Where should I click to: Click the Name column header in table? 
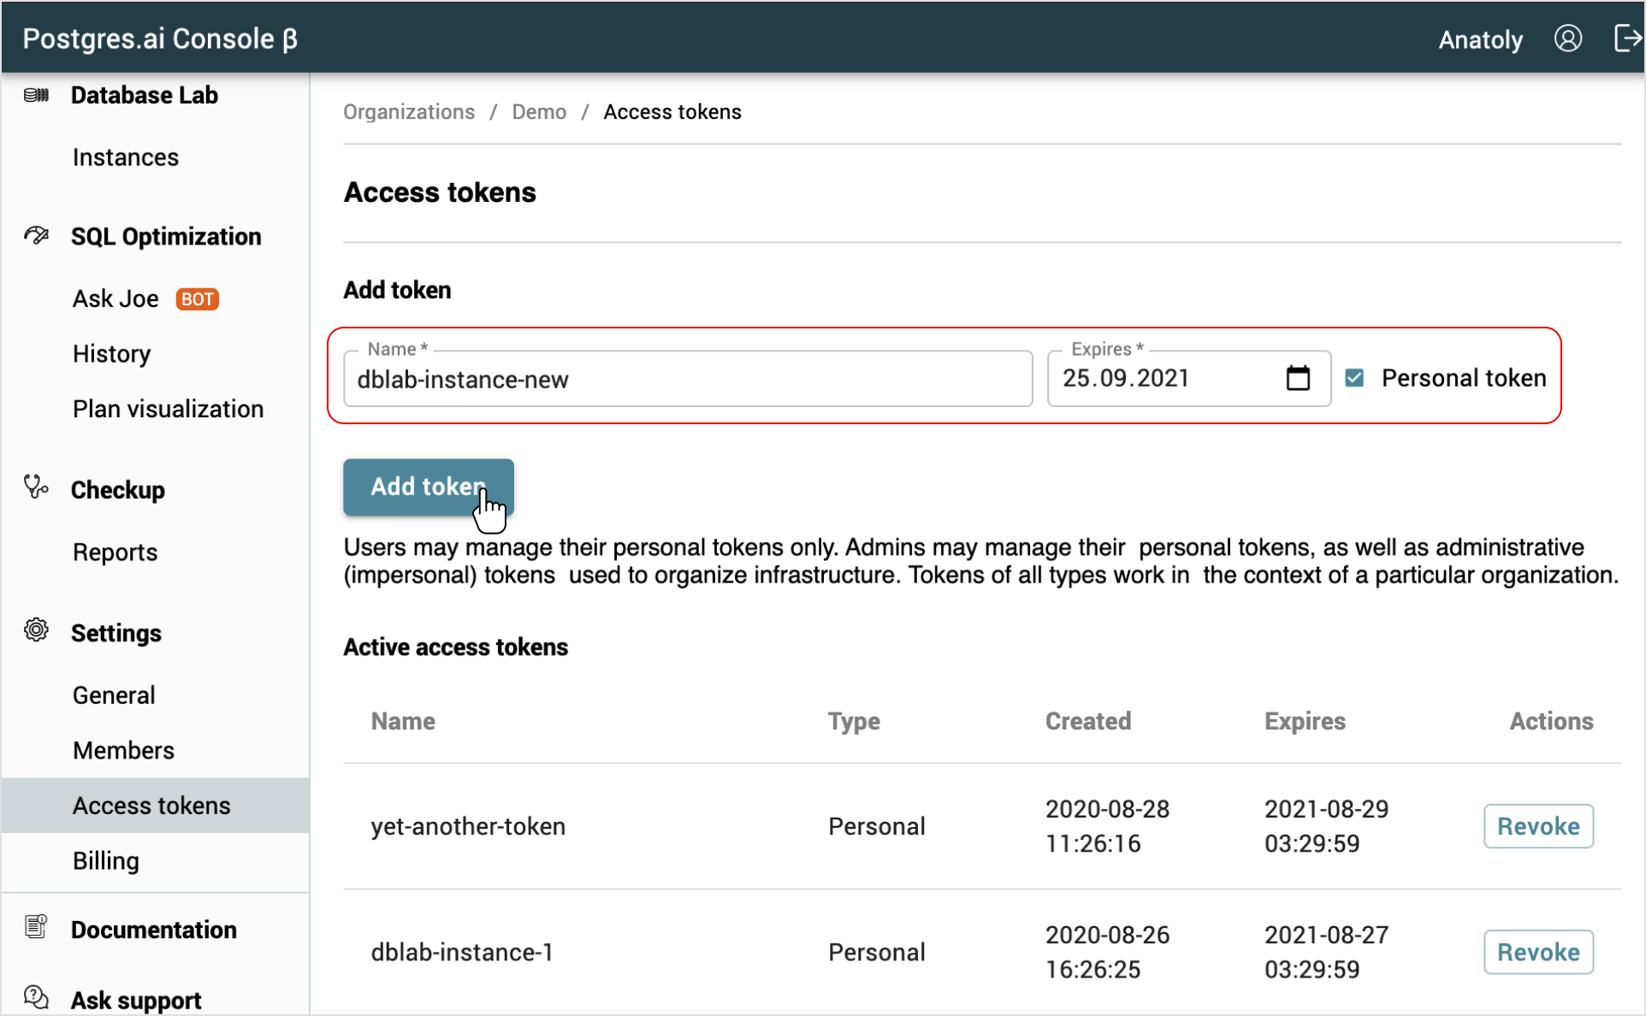[x=403, y=721]
